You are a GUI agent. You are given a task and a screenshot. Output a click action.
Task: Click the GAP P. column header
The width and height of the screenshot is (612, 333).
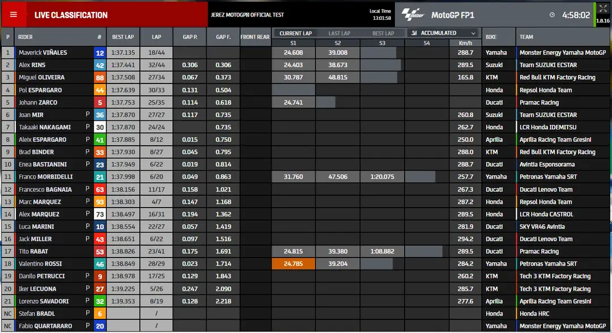pos(190,37)
